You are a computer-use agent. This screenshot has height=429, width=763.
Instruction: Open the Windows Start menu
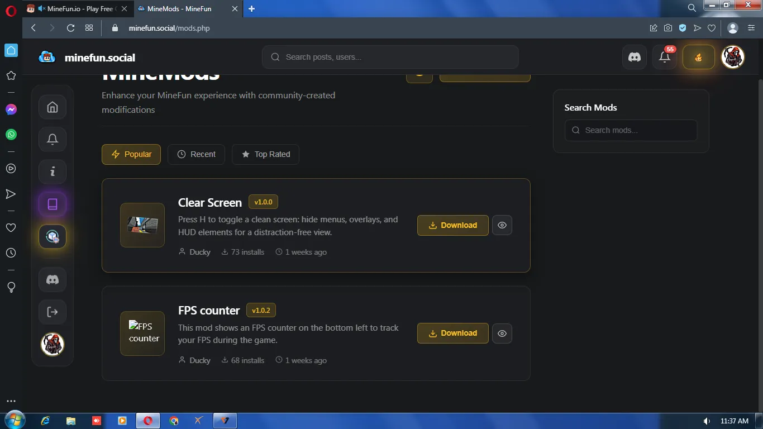pyautogui.click(x=14, y=421)
